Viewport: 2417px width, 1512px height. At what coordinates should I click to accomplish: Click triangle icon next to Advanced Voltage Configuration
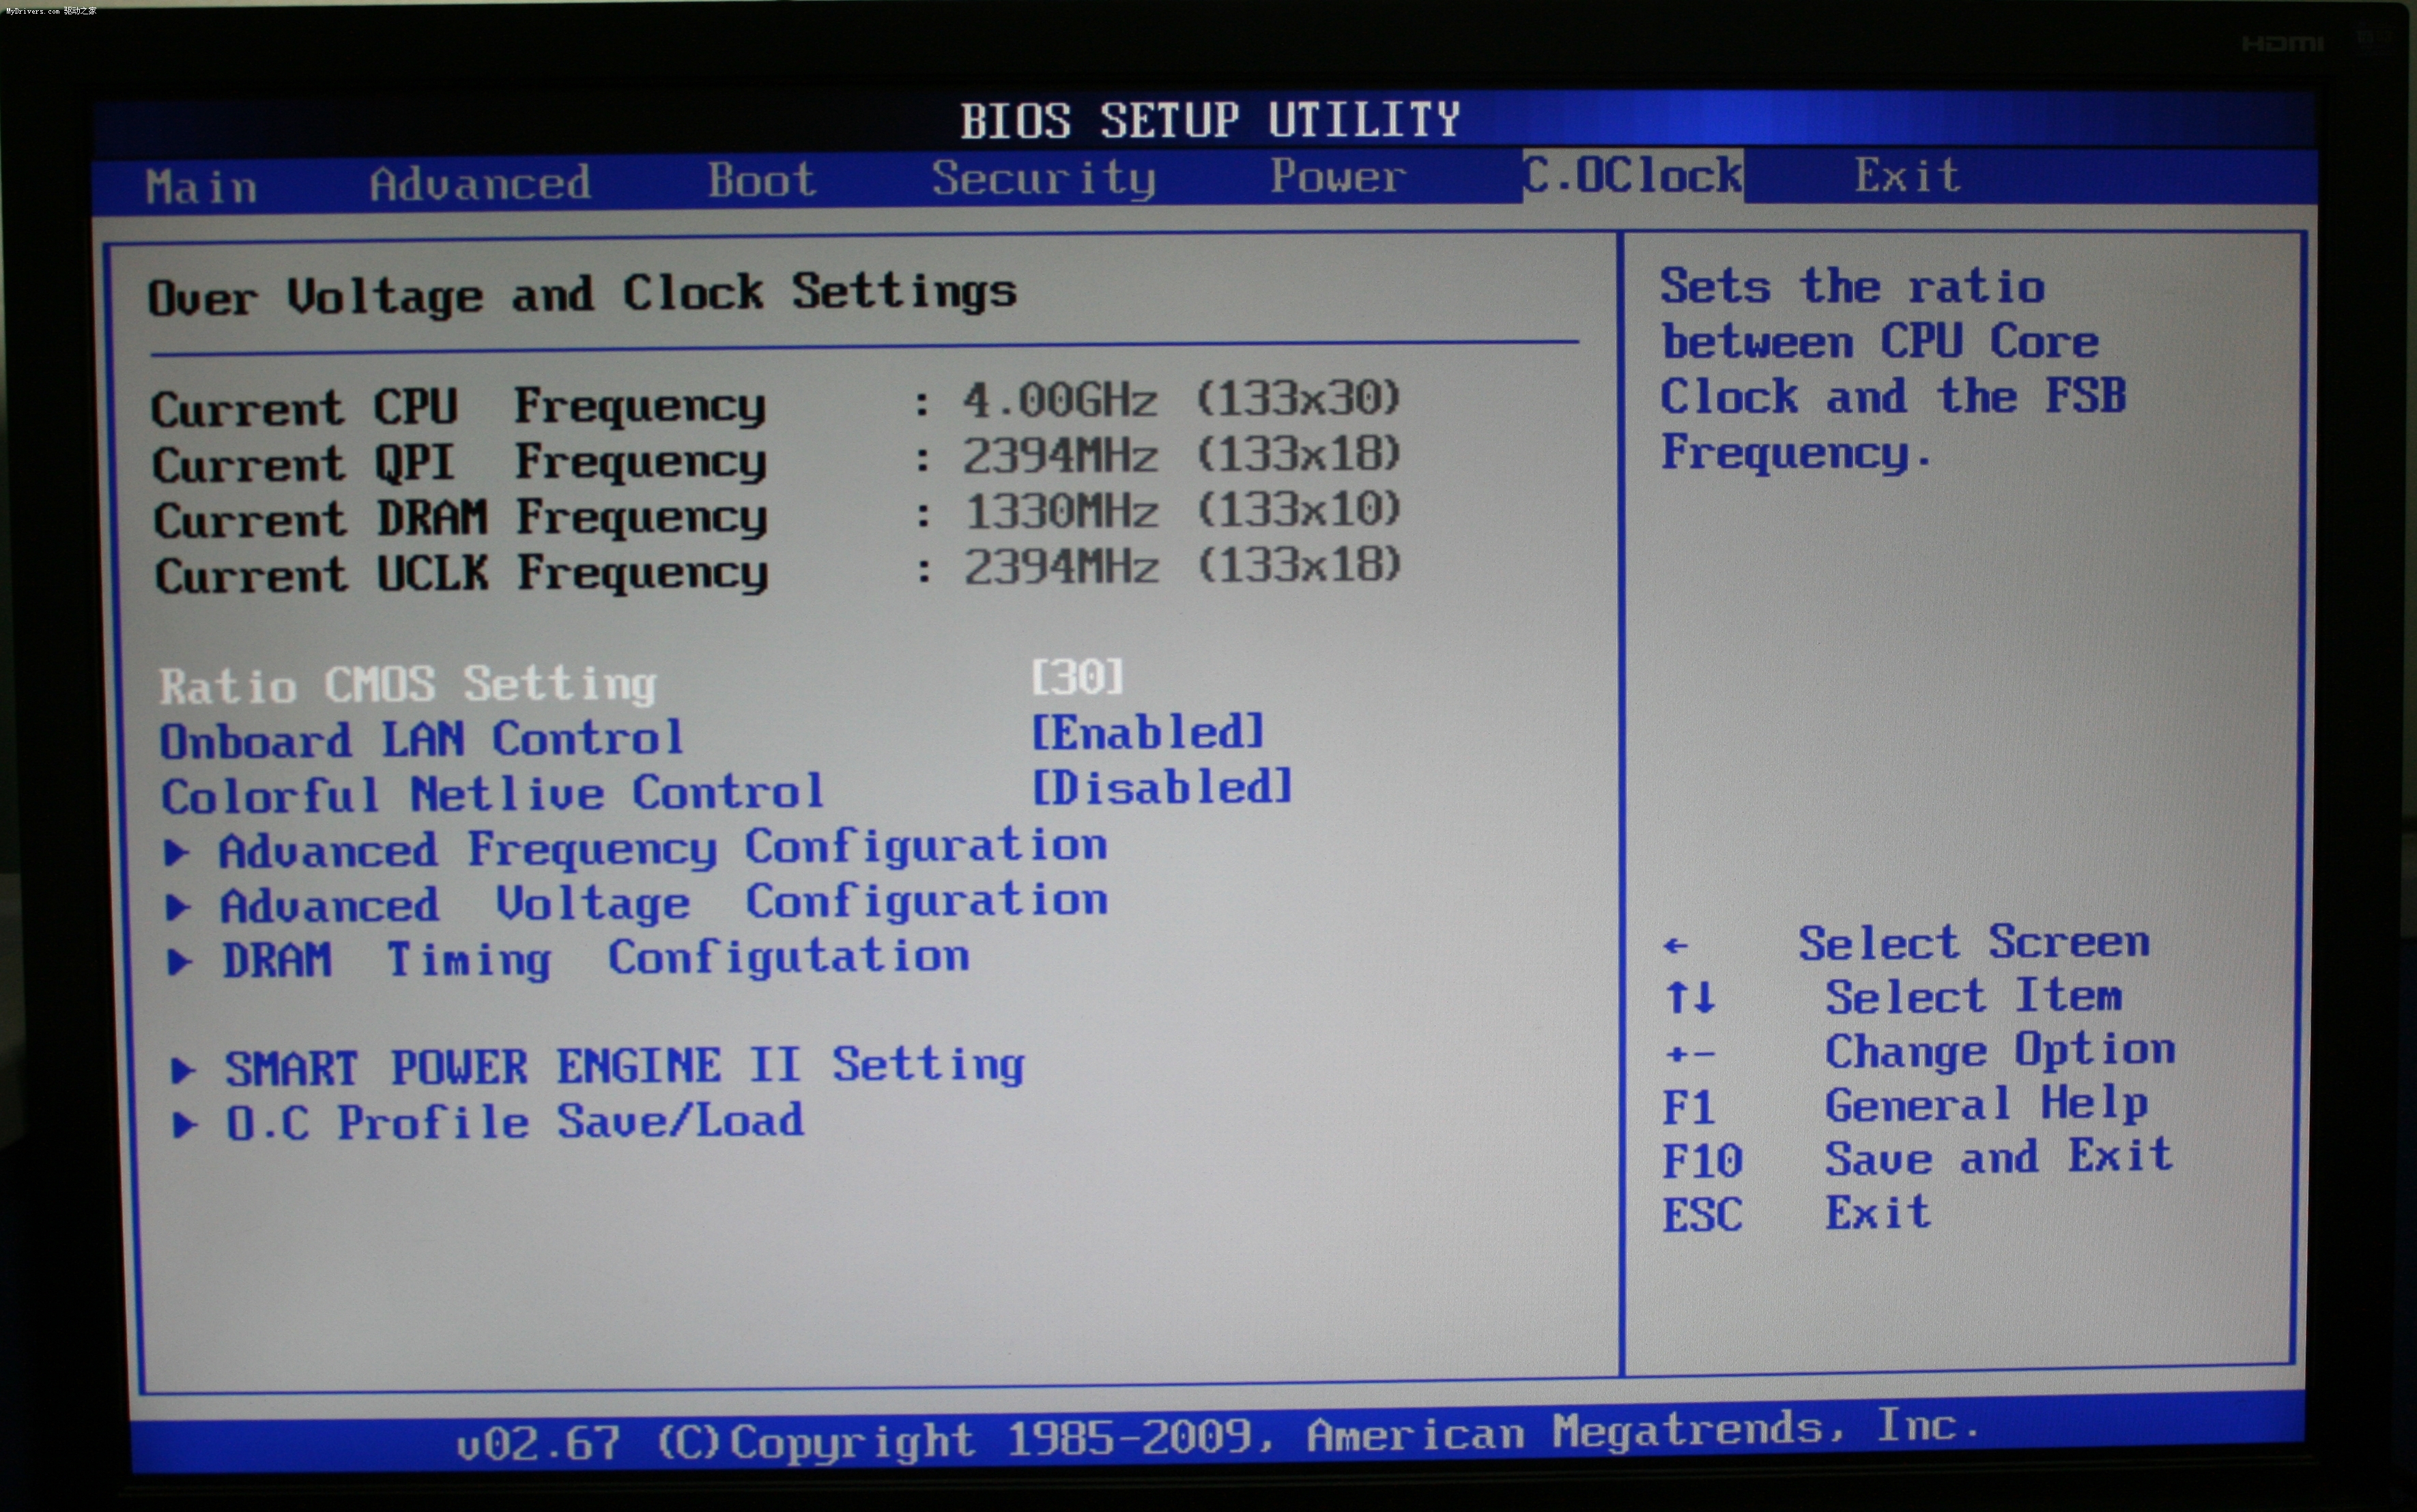(x=178, y=907)
